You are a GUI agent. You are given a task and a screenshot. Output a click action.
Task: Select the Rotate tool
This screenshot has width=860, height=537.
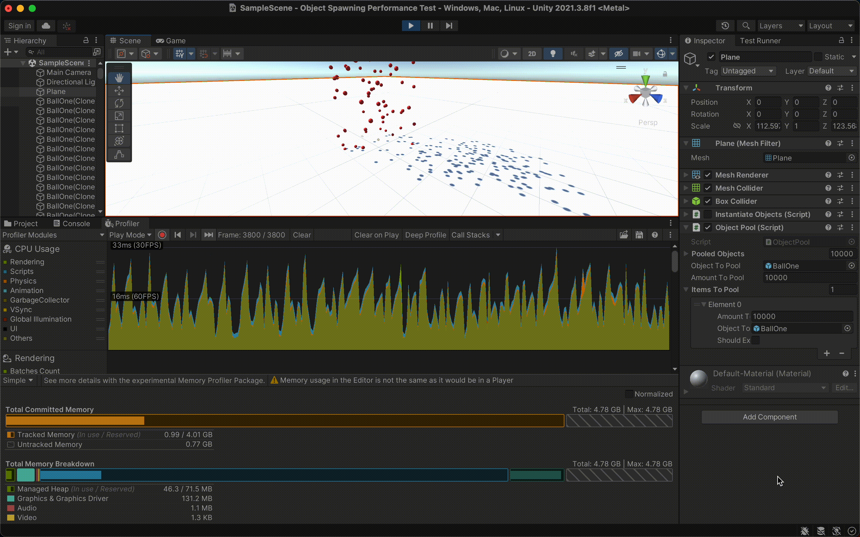coord(119,103)
